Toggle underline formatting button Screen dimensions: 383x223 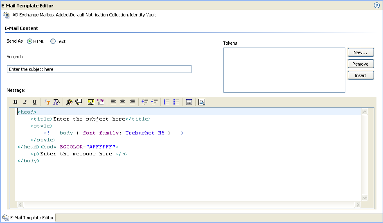pyautogui.click(x=34, y=102)
